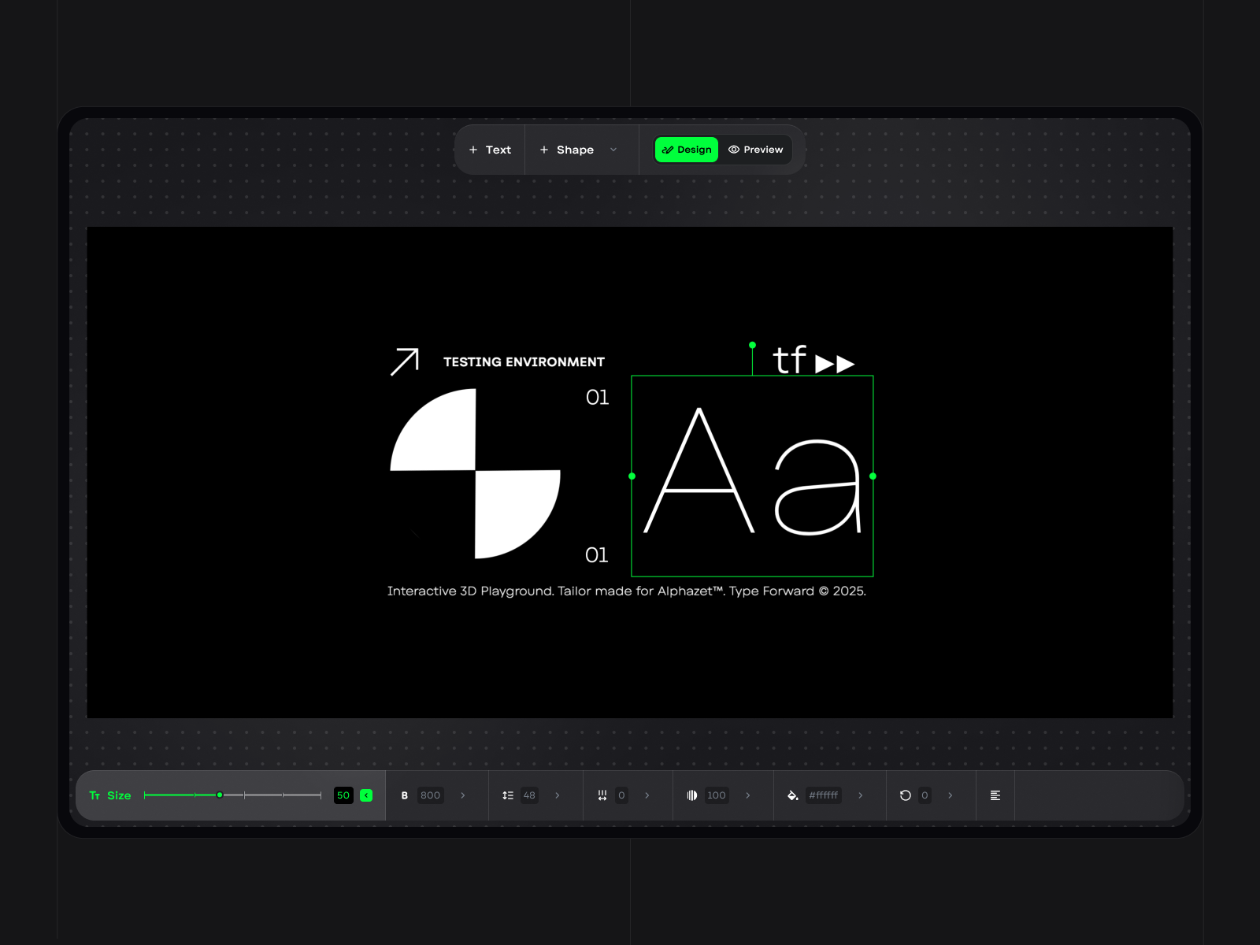Collapse the Size panel green arrow
Viewport: 1260px width, 945px height.
366,795
